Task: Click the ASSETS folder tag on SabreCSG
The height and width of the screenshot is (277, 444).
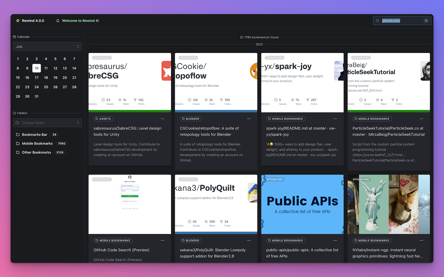Action: click(x=103, y=119)
